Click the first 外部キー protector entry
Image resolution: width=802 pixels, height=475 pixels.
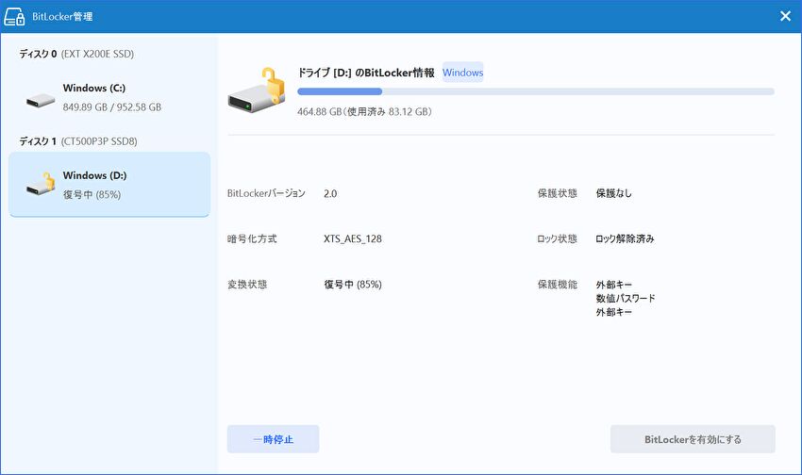[614, 285]
